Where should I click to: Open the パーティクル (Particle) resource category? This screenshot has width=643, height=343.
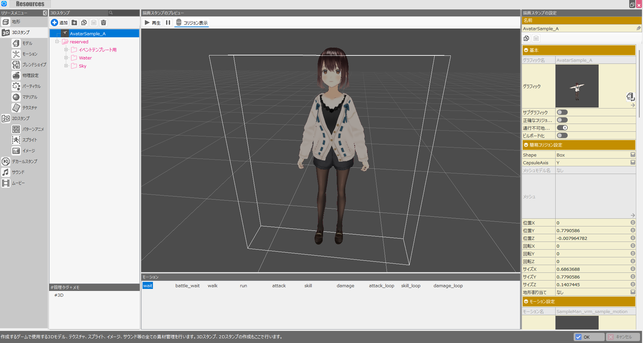pyautogui.click(x=16, y=86)
